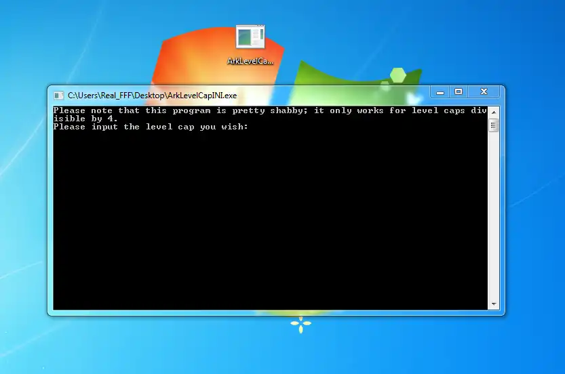The image size is (565, 374).
Task: Click the console vertical scrollbar thumb
Action: coord(494,125)
